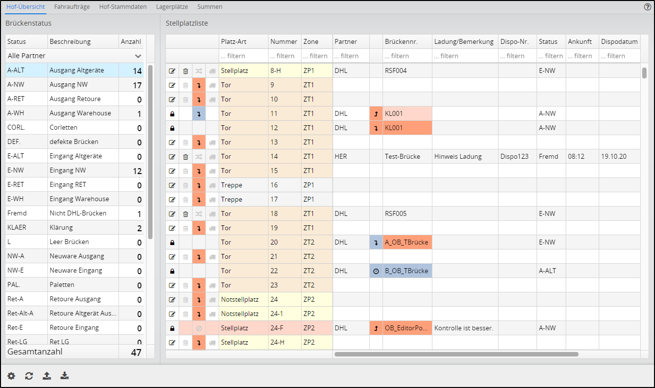Open the Alle Partner dropdown
655x388 pixels.
point(75,56)
